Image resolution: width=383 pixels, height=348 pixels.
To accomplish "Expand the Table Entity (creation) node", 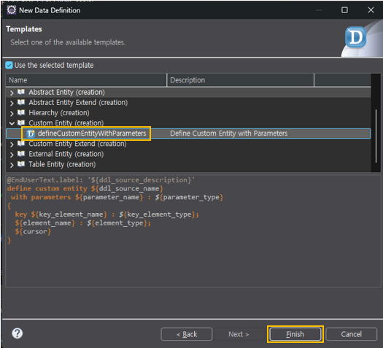I will (12, 165).
